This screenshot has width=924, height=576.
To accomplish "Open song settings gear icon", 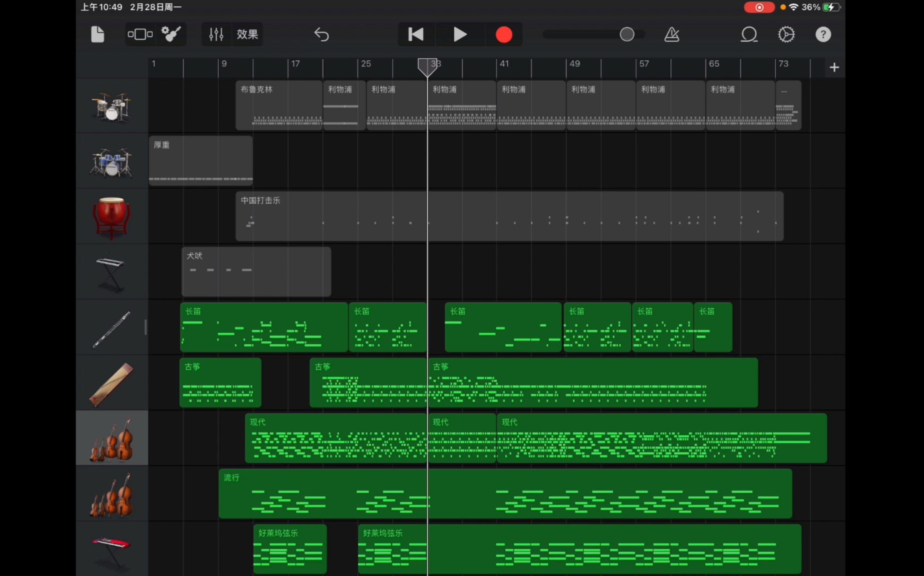I will coord(786,35).
